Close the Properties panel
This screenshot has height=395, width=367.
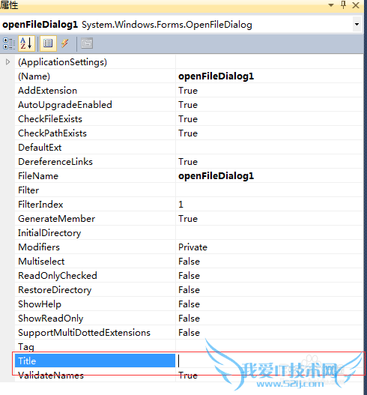(356, 5)
